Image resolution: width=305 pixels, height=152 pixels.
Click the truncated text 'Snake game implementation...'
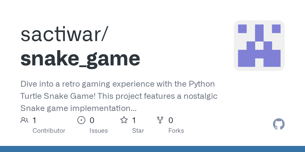coord(79,108)
